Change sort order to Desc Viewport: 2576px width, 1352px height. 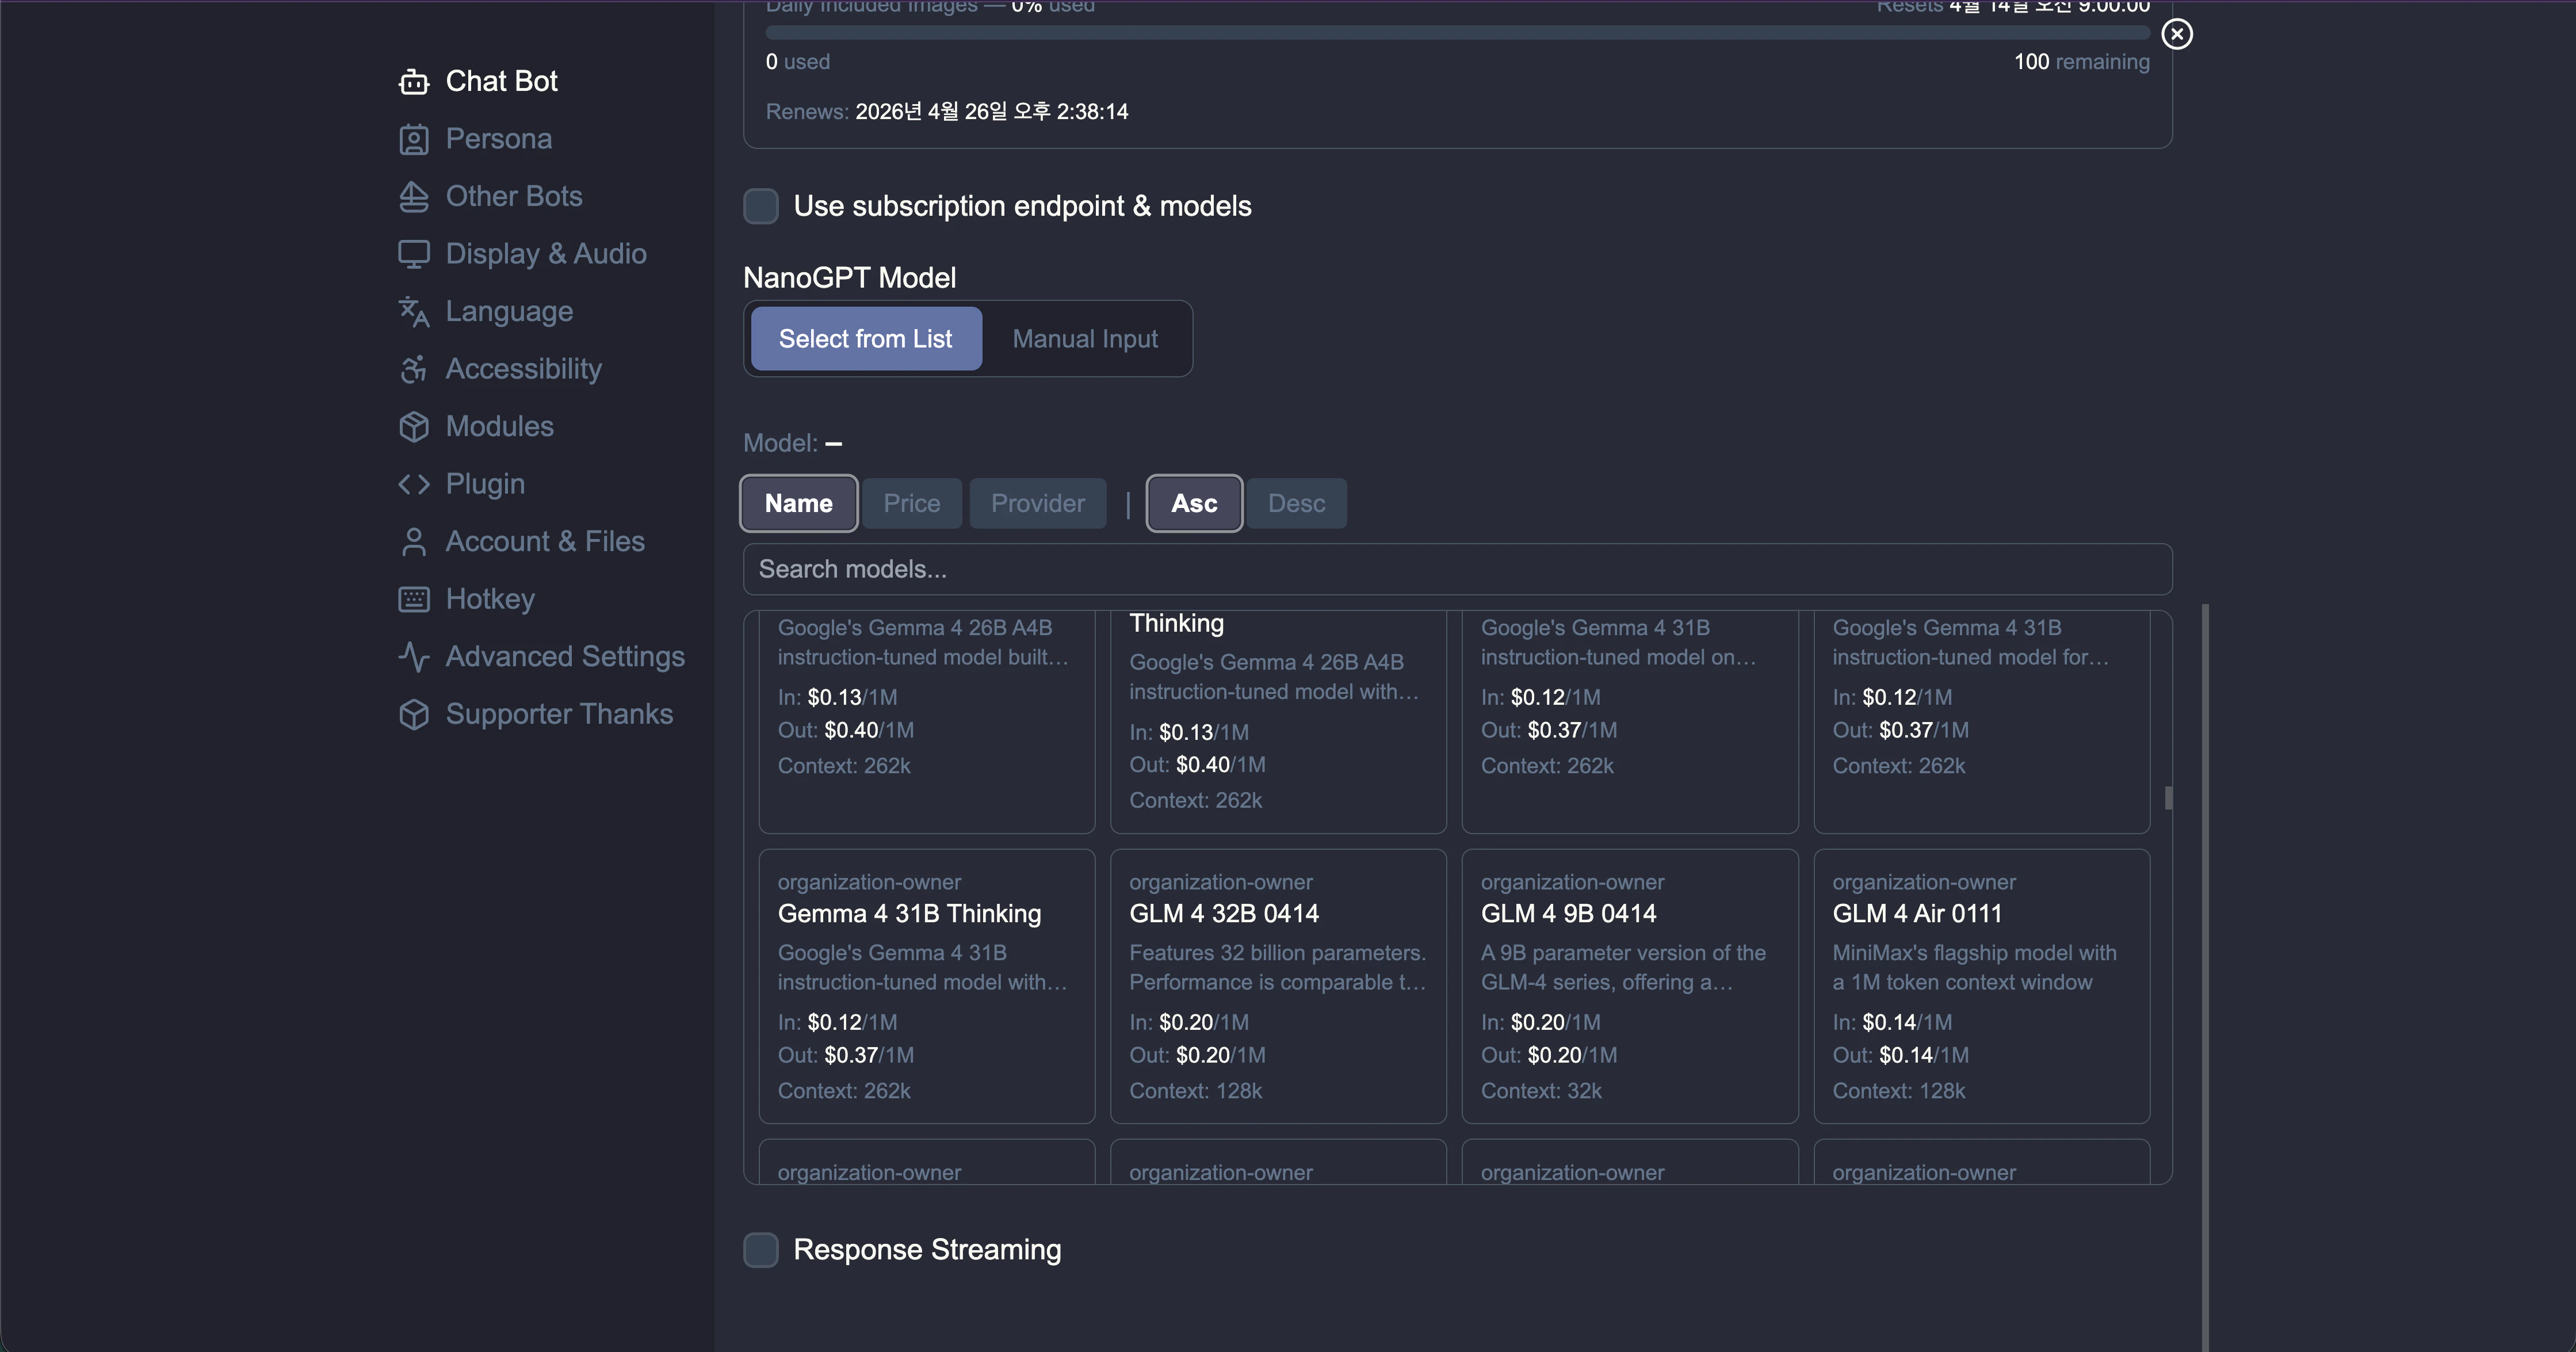(x=1296, y=503)
